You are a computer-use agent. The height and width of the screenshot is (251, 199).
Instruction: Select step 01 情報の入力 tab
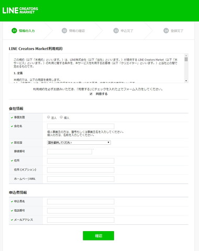pos(23,31)
